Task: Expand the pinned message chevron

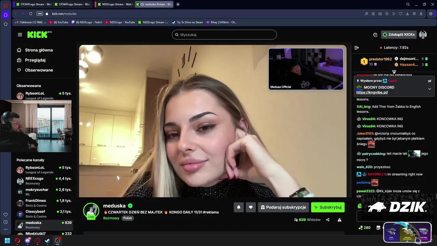Action: pos(429,89)
